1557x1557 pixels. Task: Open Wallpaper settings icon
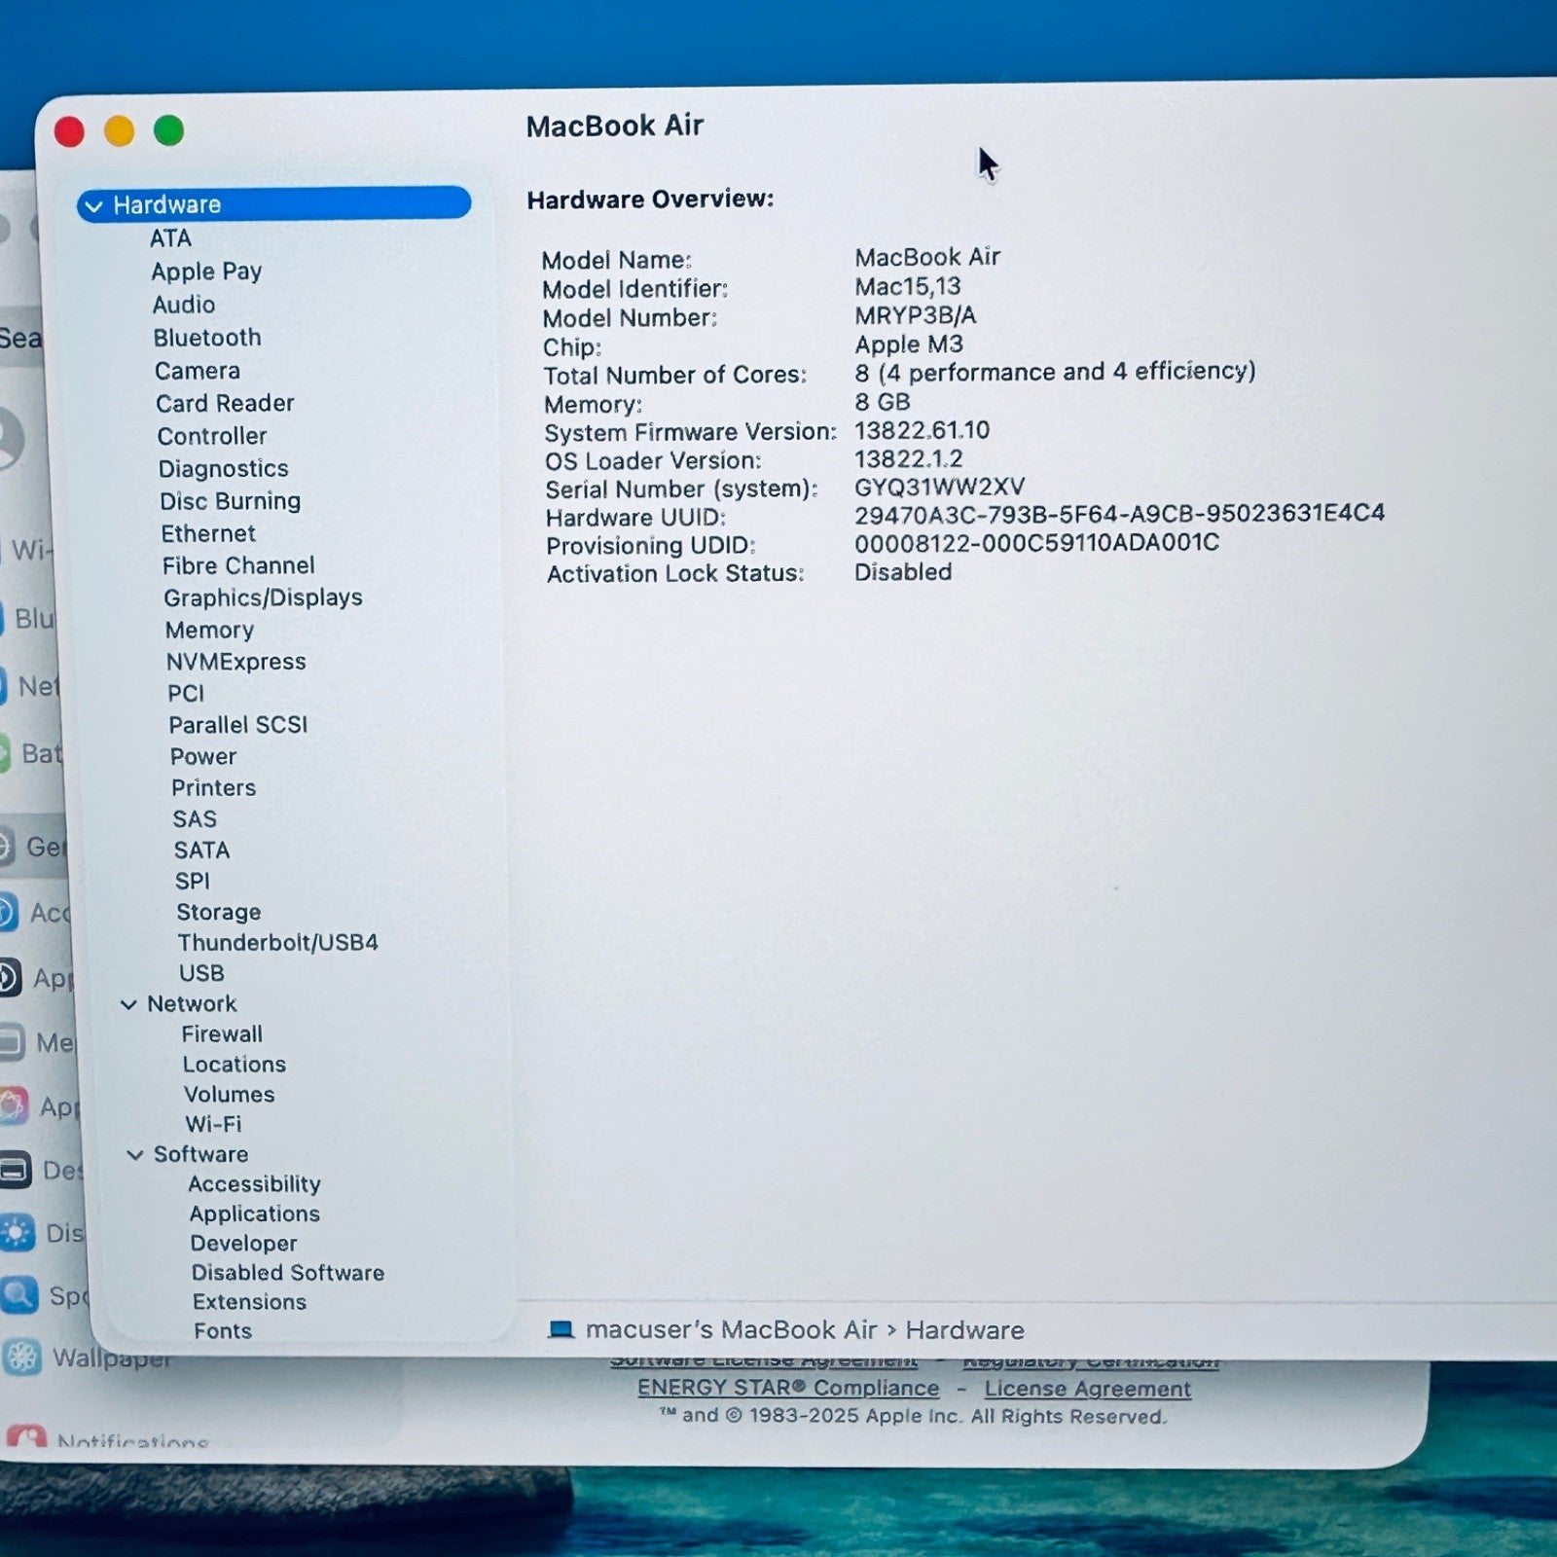pyautogui.click(x=19, y=1358)
